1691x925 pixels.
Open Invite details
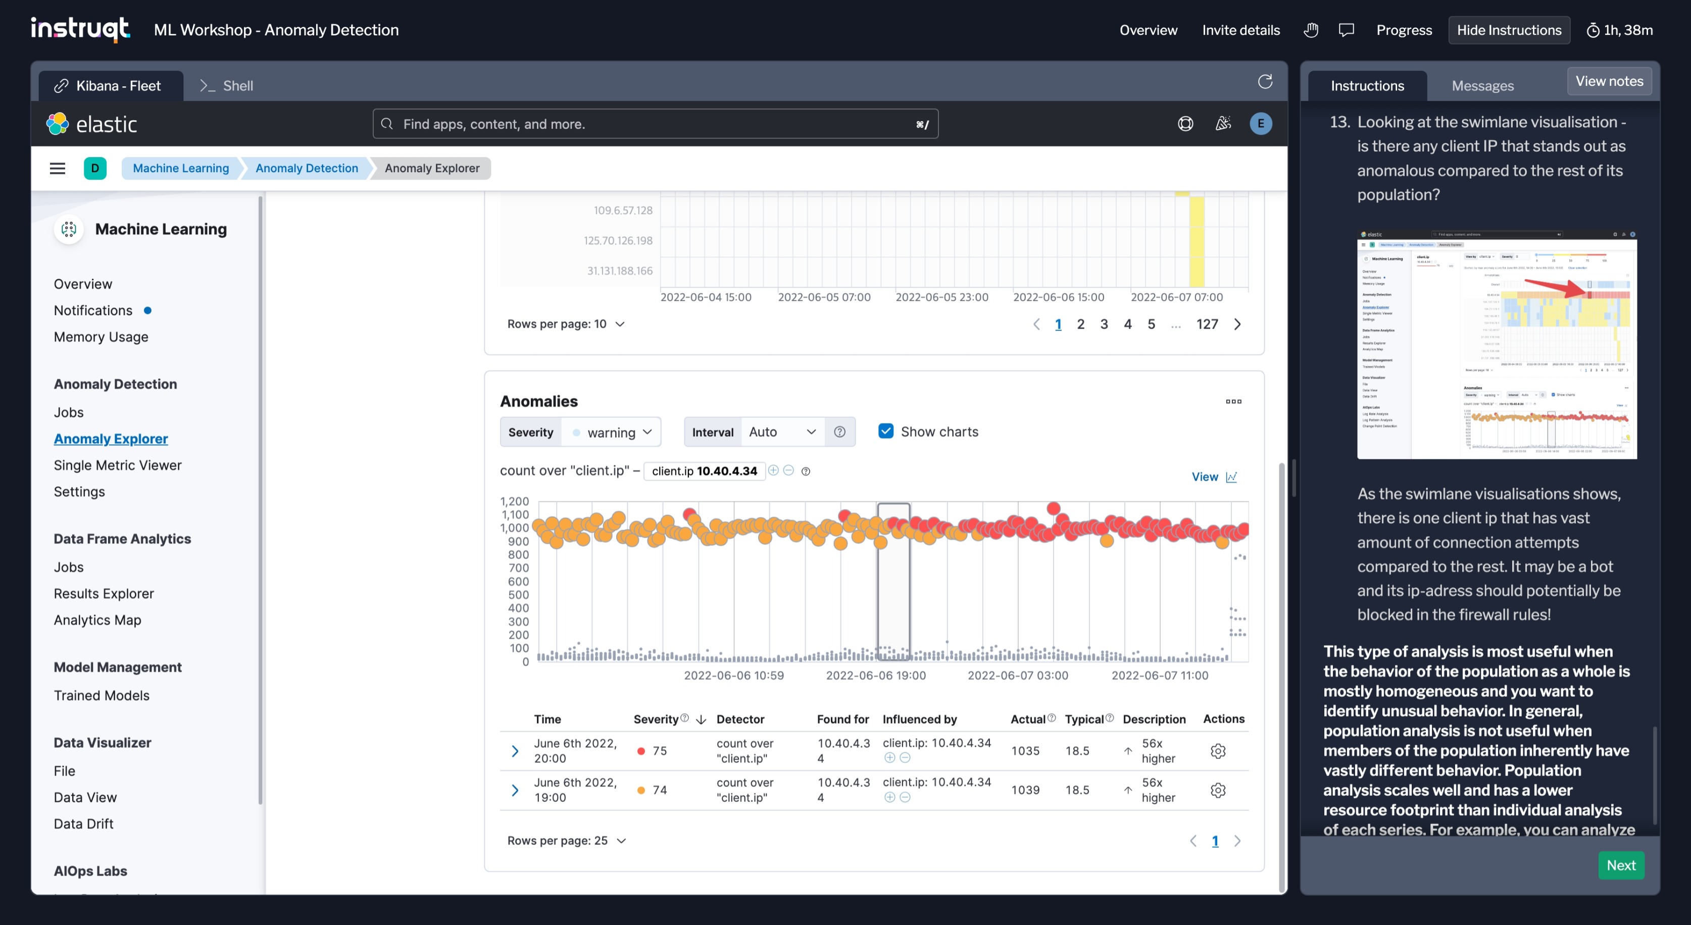coord(1240,30)
